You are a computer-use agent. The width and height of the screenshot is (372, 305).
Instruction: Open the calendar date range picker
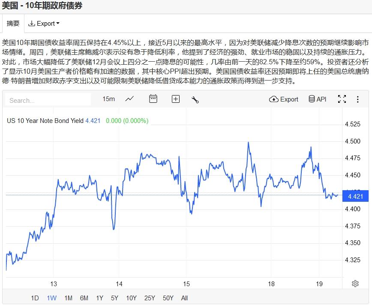coord(153,99)
